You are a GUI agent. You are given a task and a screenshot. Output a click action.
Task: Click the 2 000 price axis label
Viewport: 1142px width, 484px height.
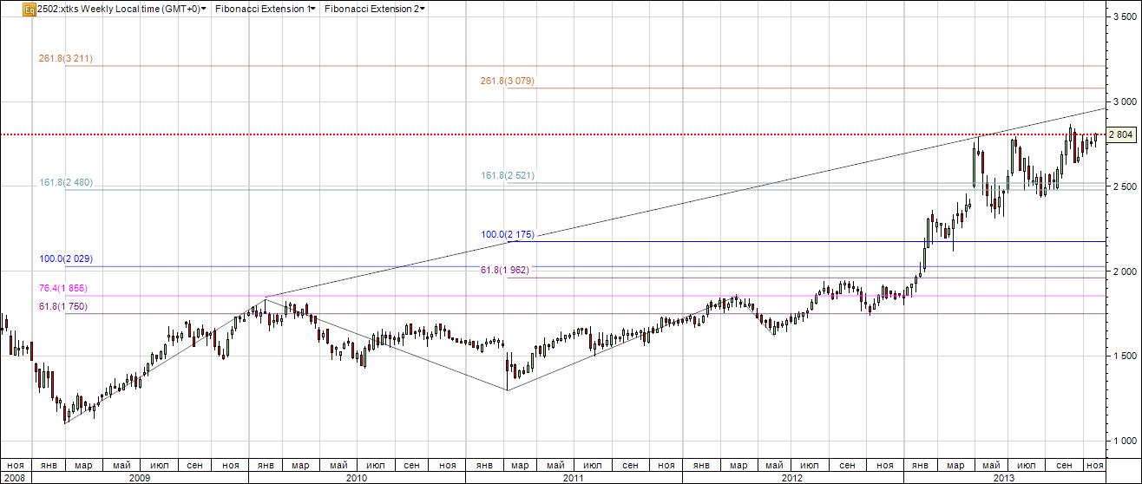coord(1124,271)
